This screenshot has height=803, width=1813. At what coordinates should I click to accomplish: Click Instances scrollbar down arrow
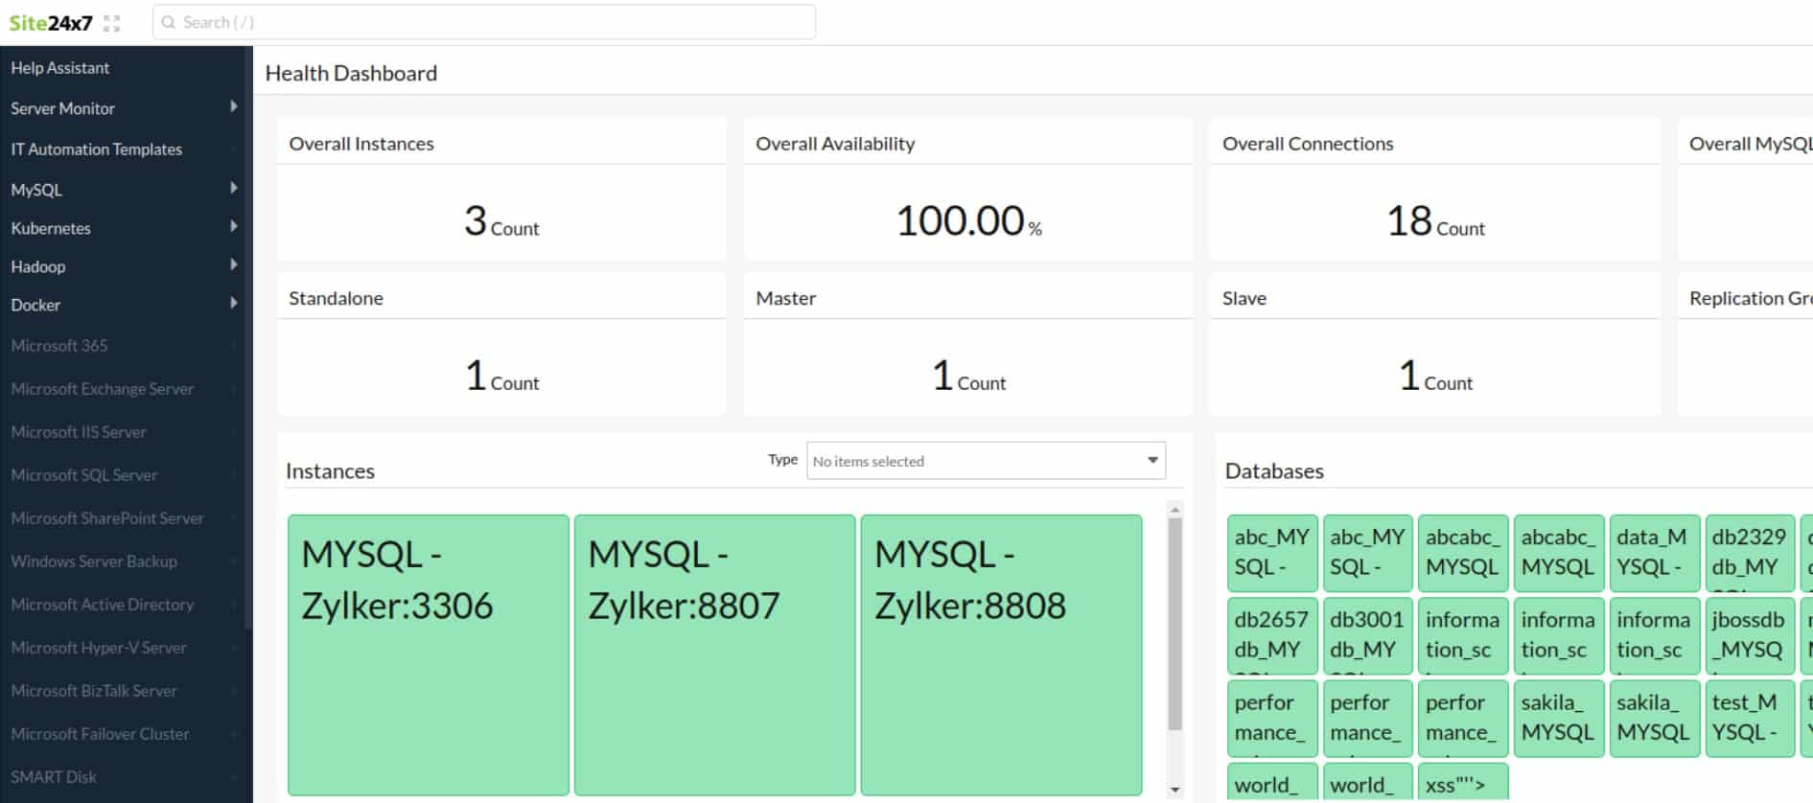1175,791
